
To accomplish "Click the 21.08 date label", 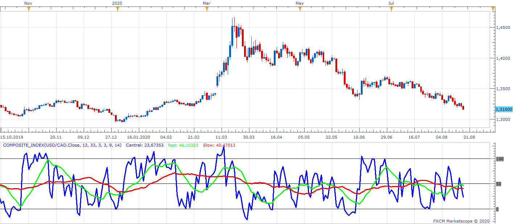I will tap(469, 138).
